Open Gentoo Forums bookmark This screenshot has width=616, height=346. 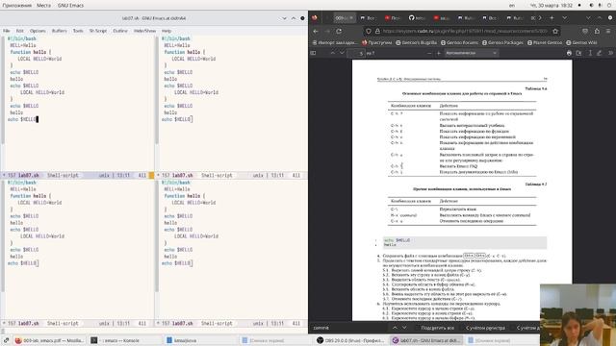tap(460, 42)
